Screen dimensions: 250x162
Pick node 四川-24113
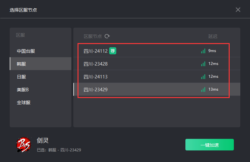157,76
